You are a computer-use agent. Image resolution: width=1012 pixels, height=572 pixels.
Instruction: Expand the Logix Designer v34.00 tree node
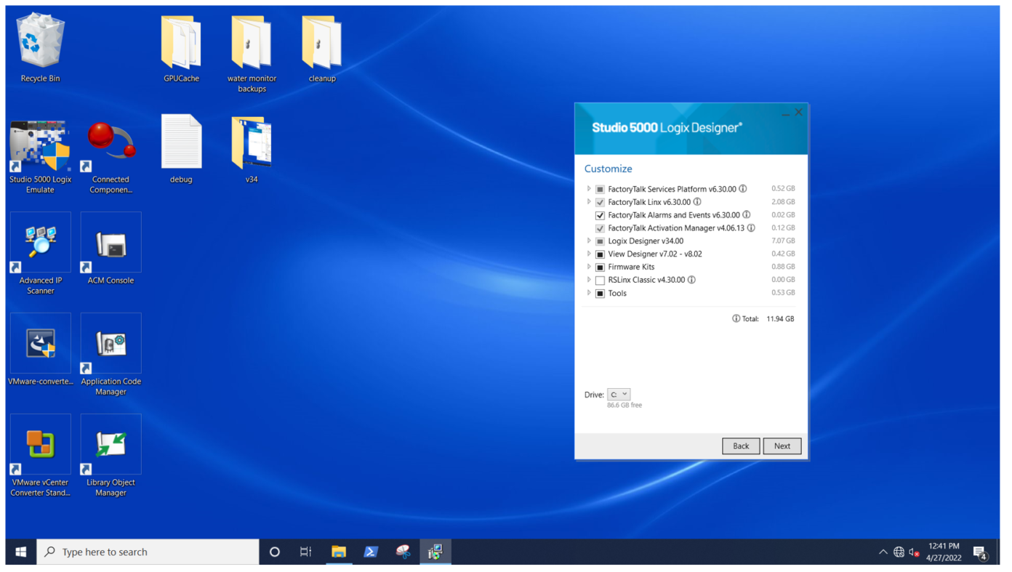pos(589,241)
